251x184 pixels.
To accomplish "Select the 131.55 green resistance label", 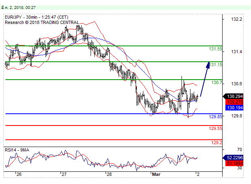I will coord(215,49).
